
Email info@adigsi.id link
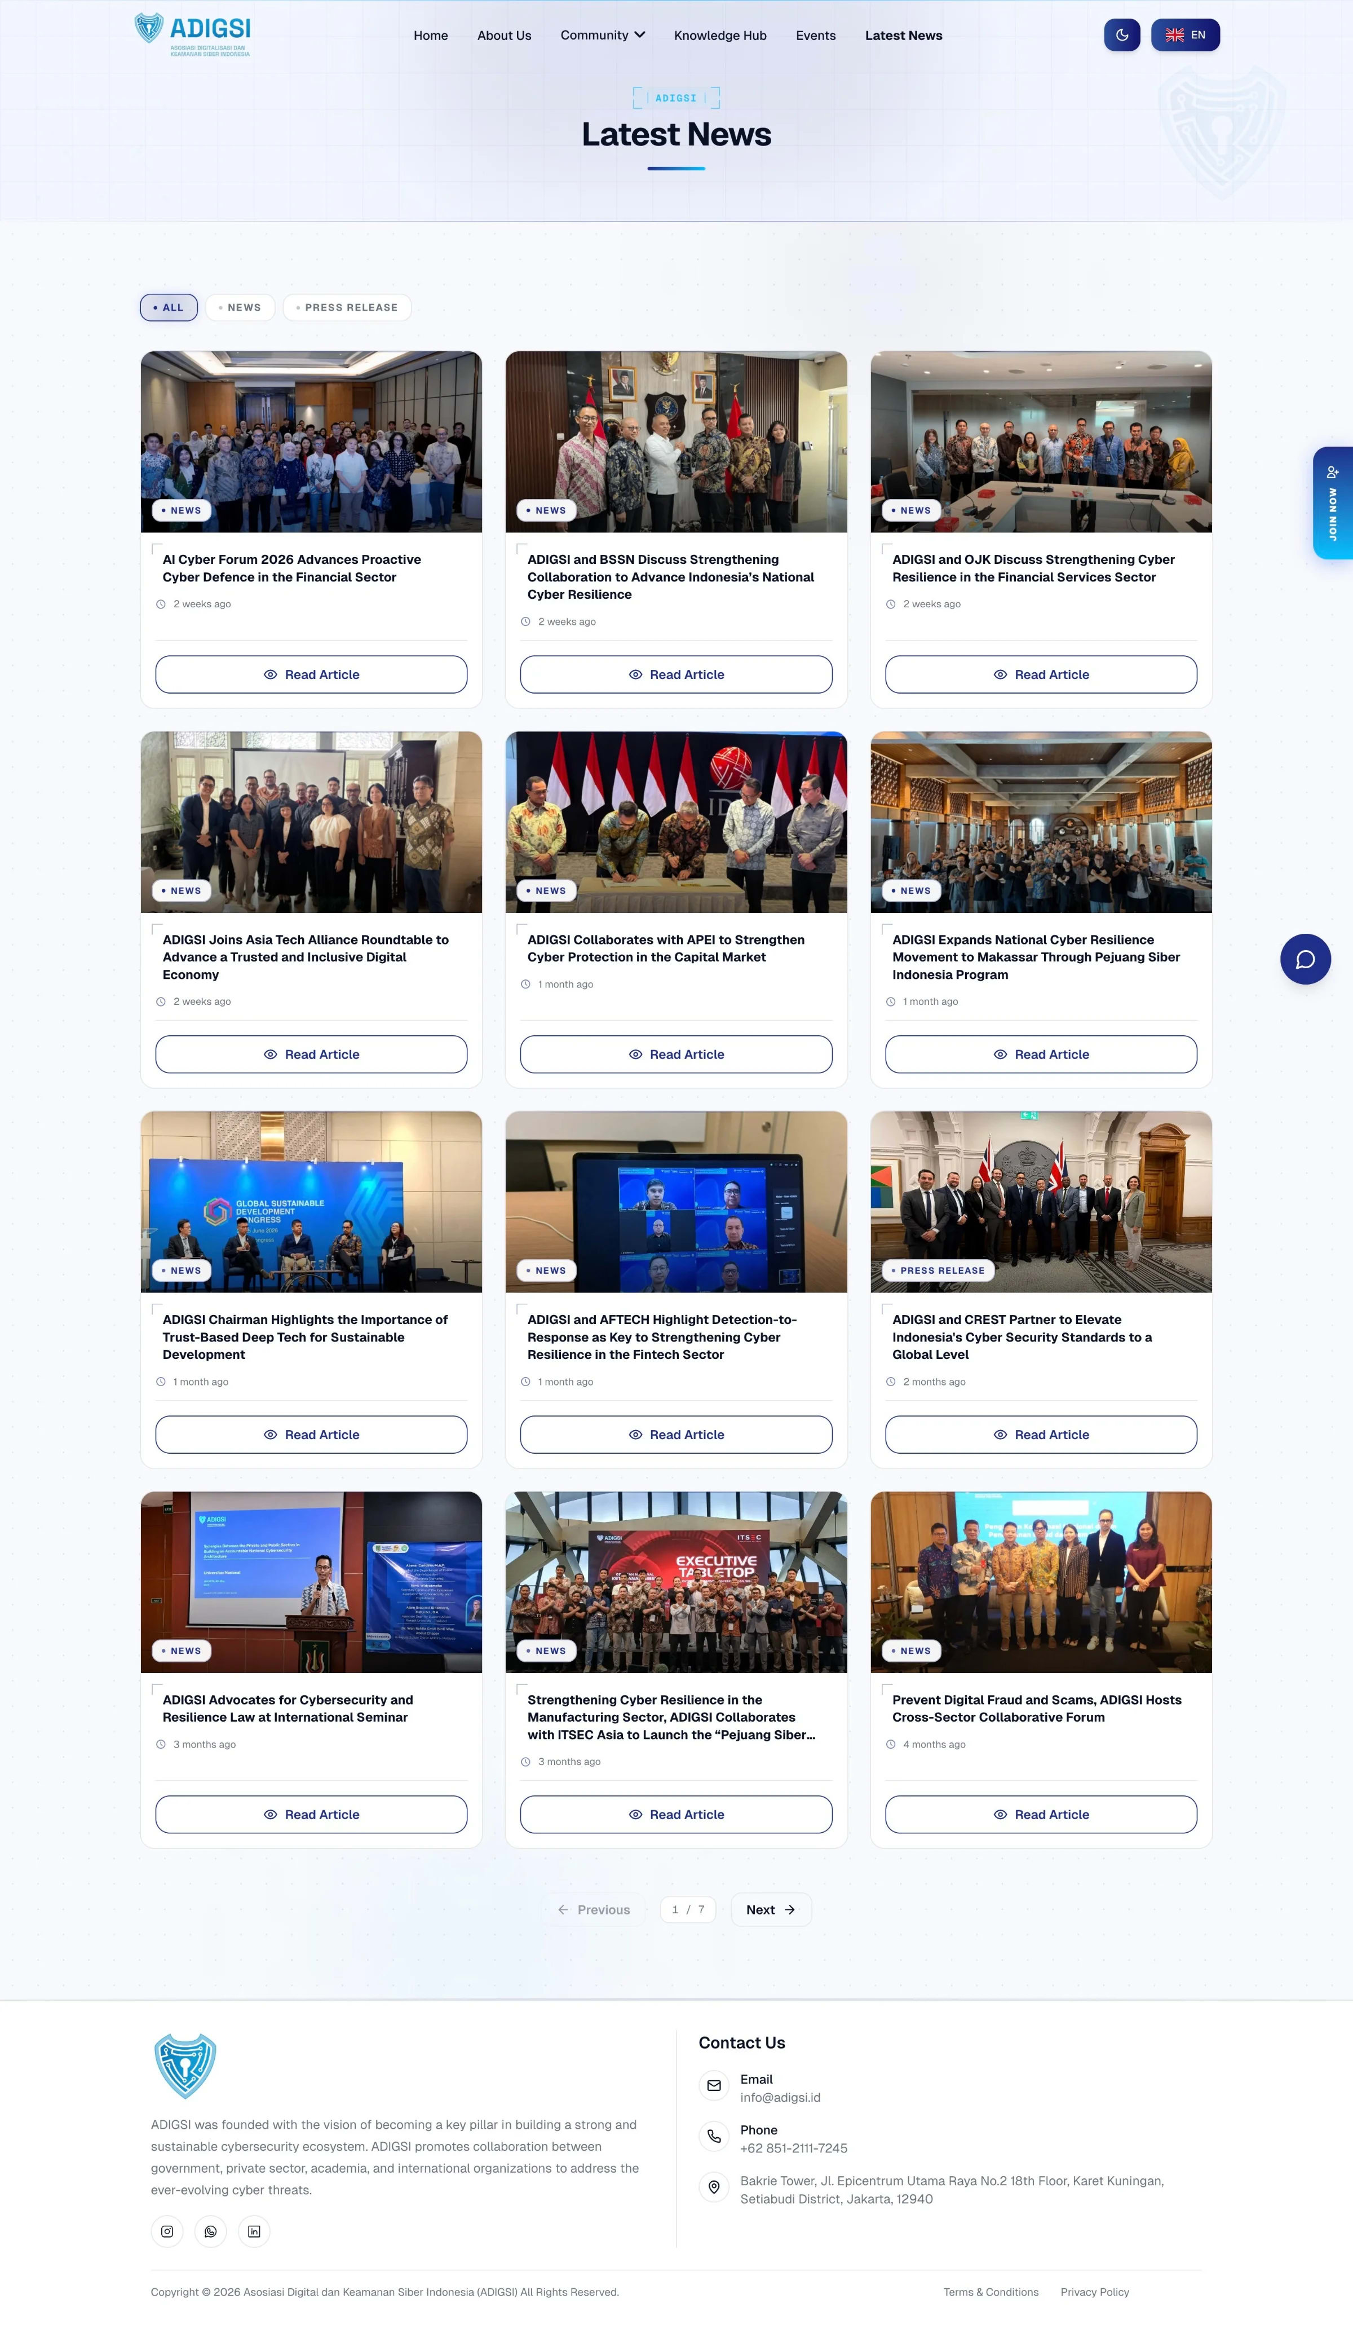point(780,2098)
